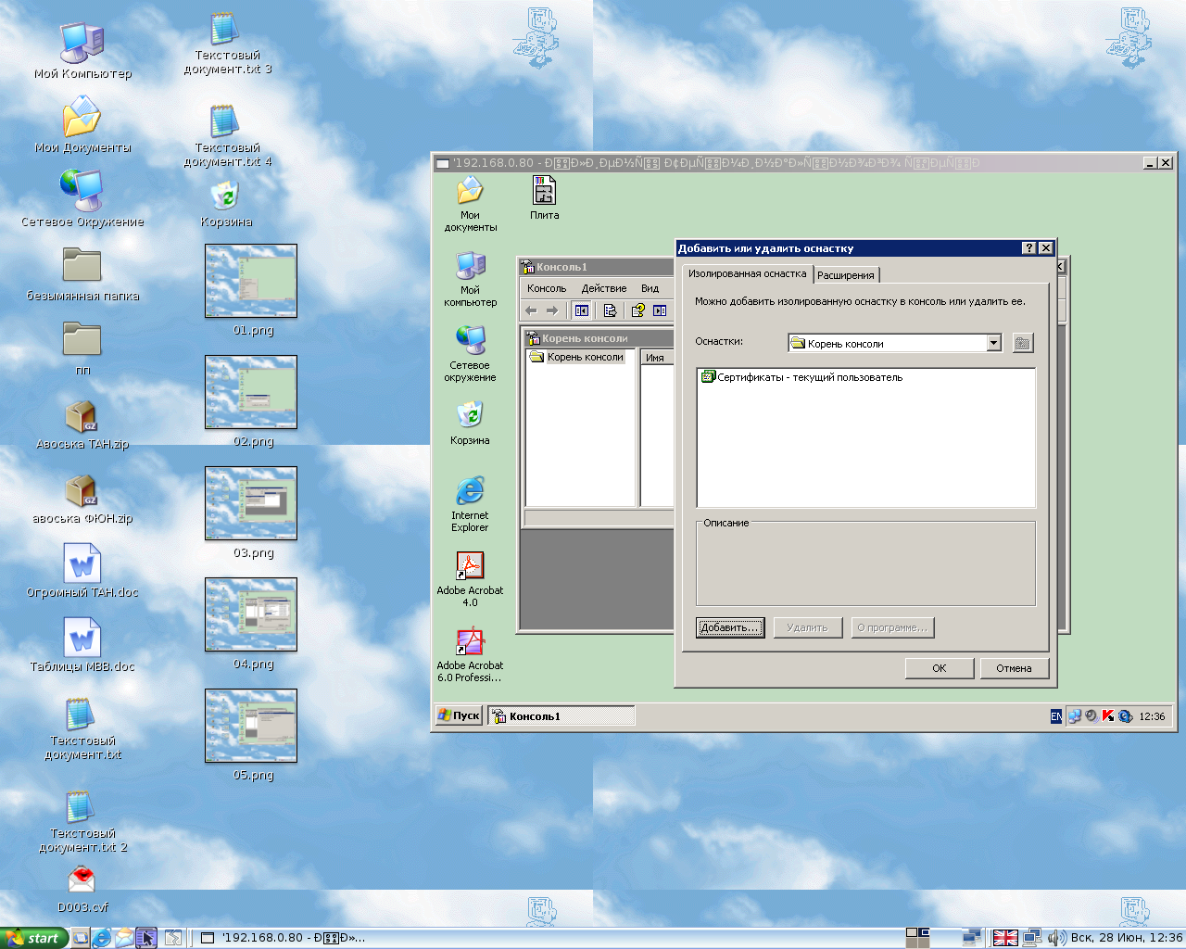Open the Adobe Acrobat 4.0 shortcut
This screenshot has height=949, width=1186.
point(470,565)
